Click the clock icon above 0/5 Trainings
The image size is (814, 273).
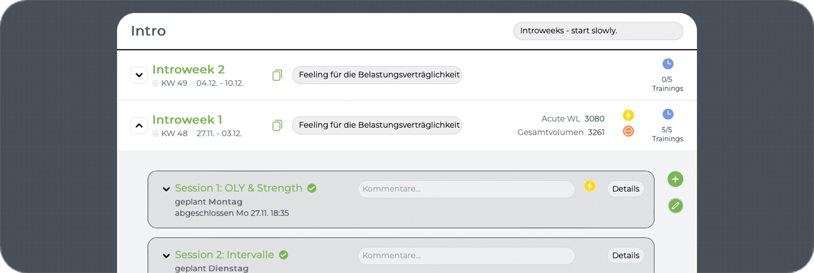(667, 64)
